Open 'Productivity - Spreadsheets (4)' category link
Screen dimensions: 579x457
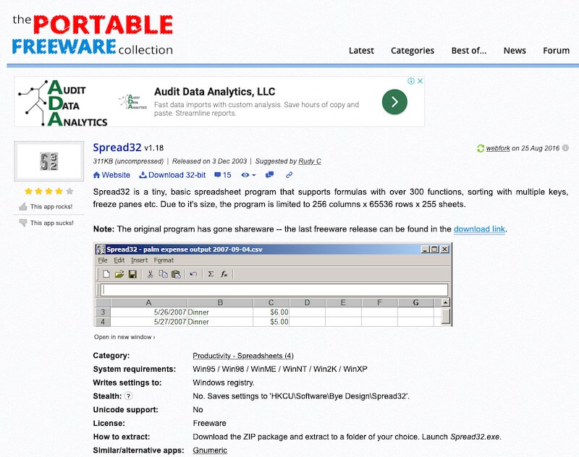coord(243,356)
